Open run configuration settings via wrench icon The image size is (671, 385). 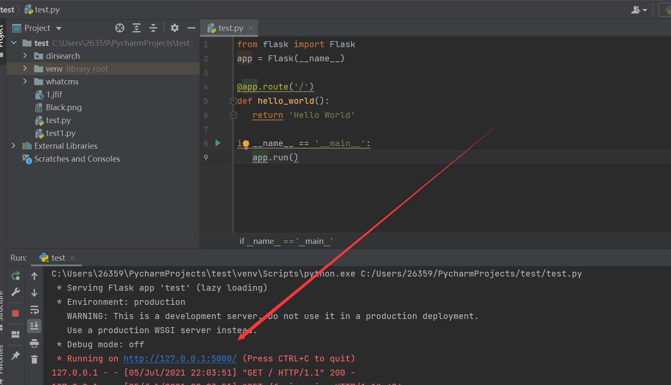tap(15, 292)
